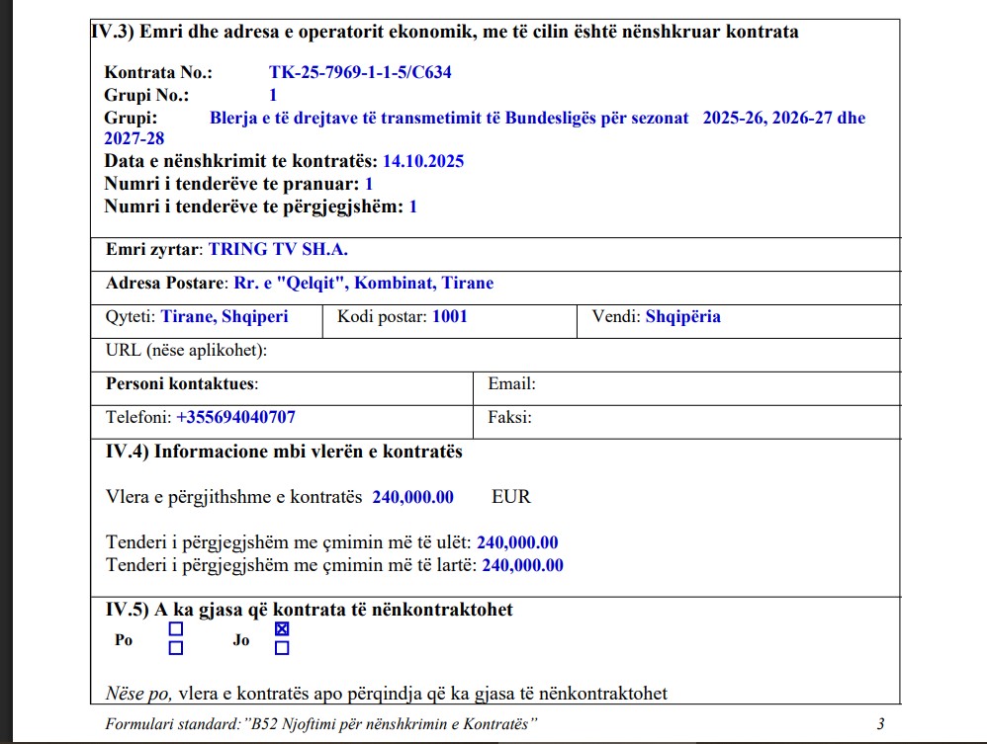Click the city value Tirane, Shqiperi
The height and width of the screenshot is (744, 987).
224,317
